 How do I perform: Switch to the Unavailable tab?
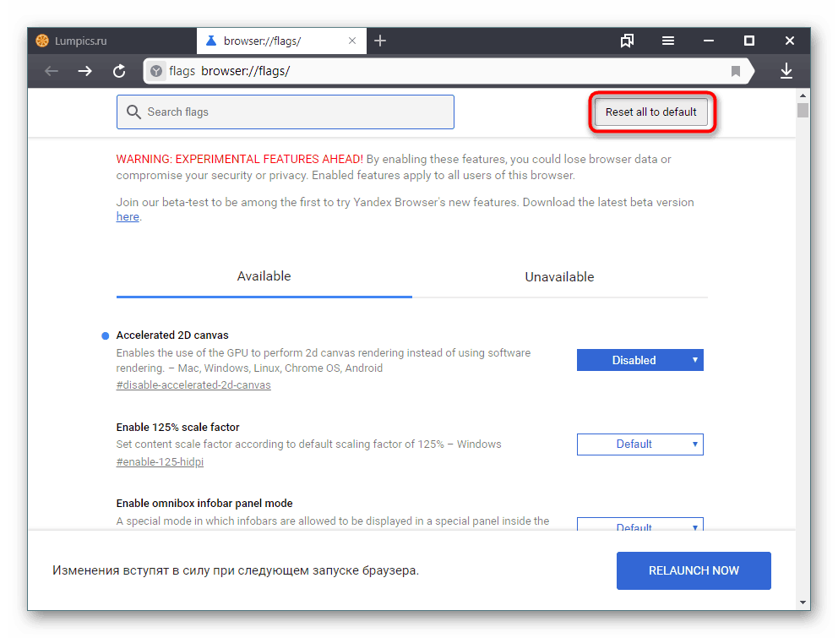point(559,276)
